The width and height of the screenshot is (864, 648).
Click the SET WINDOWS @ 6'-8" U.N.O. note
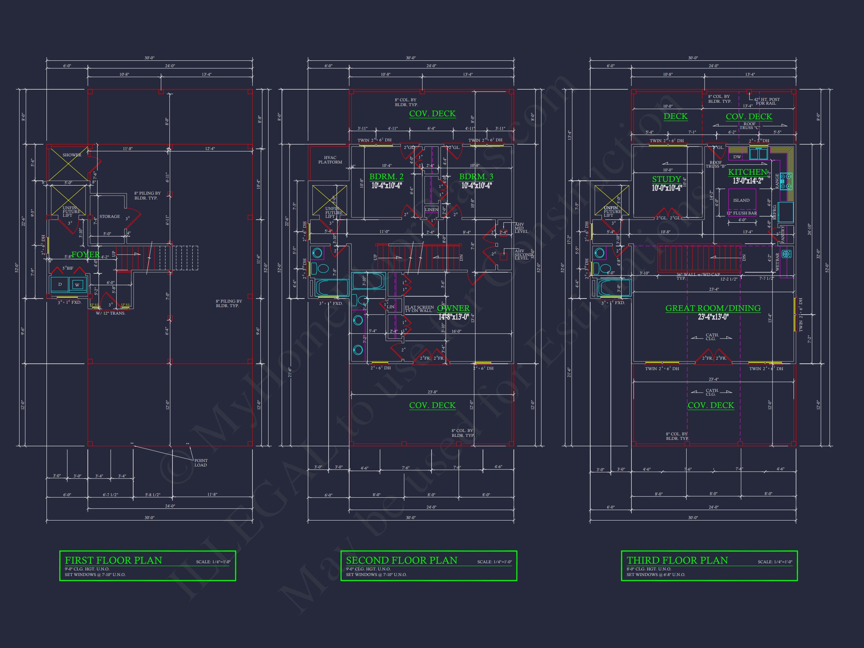(656, 574)
